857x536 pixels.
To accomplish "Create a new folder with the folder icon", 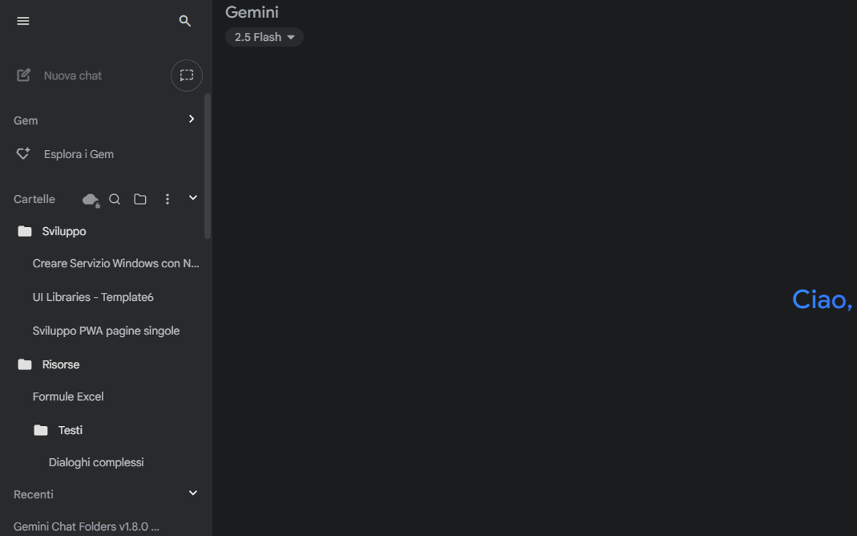I will click(x=140, y=199).
